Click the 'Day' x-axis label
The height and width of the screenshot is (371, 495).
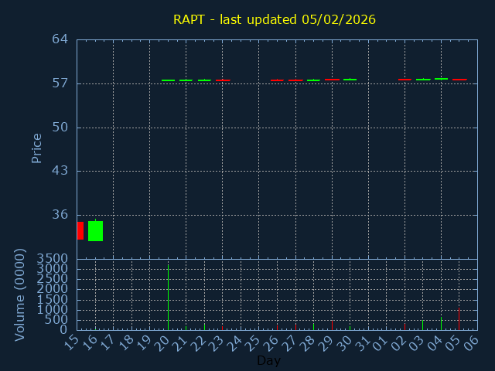pos(268,361)
